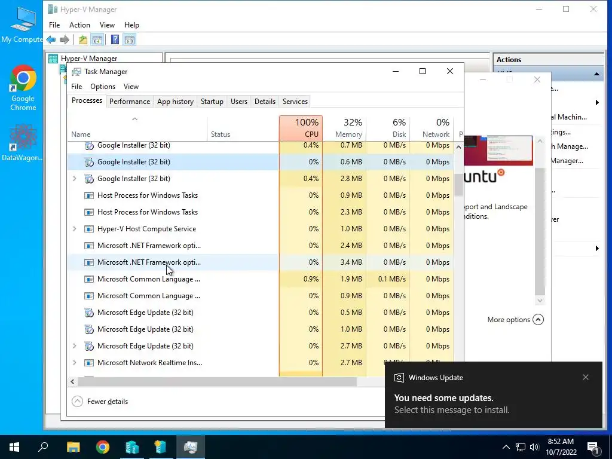Click the blue Help icon in Hyper-V toolbar
The image size is (612, 459).
pos(115,39)
